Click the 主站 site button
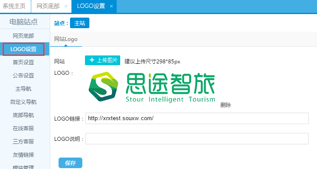The width and height of the screenshot is (317, 169). 80,23
